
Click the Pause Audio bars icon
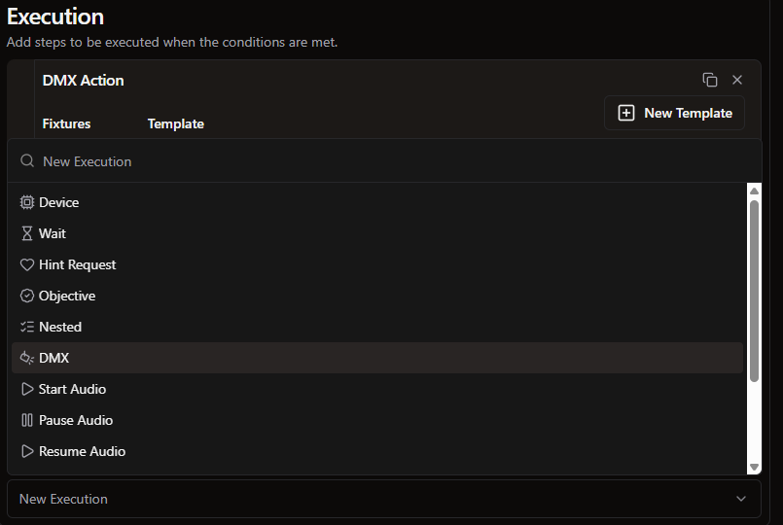tap(27, 420)
